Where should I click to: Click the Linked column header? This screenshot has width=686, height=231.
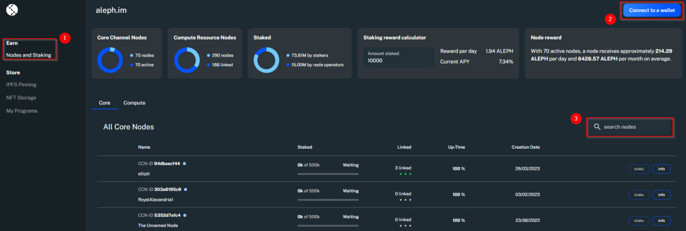pyautogui.click(x=404, y=147)
